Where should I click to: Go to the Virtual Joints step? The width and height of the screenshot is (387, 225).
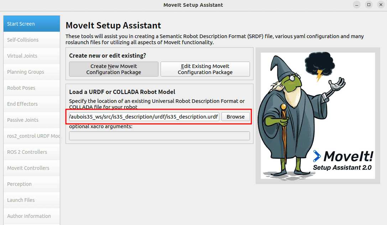pyautogui.click(x=31, y=56)
